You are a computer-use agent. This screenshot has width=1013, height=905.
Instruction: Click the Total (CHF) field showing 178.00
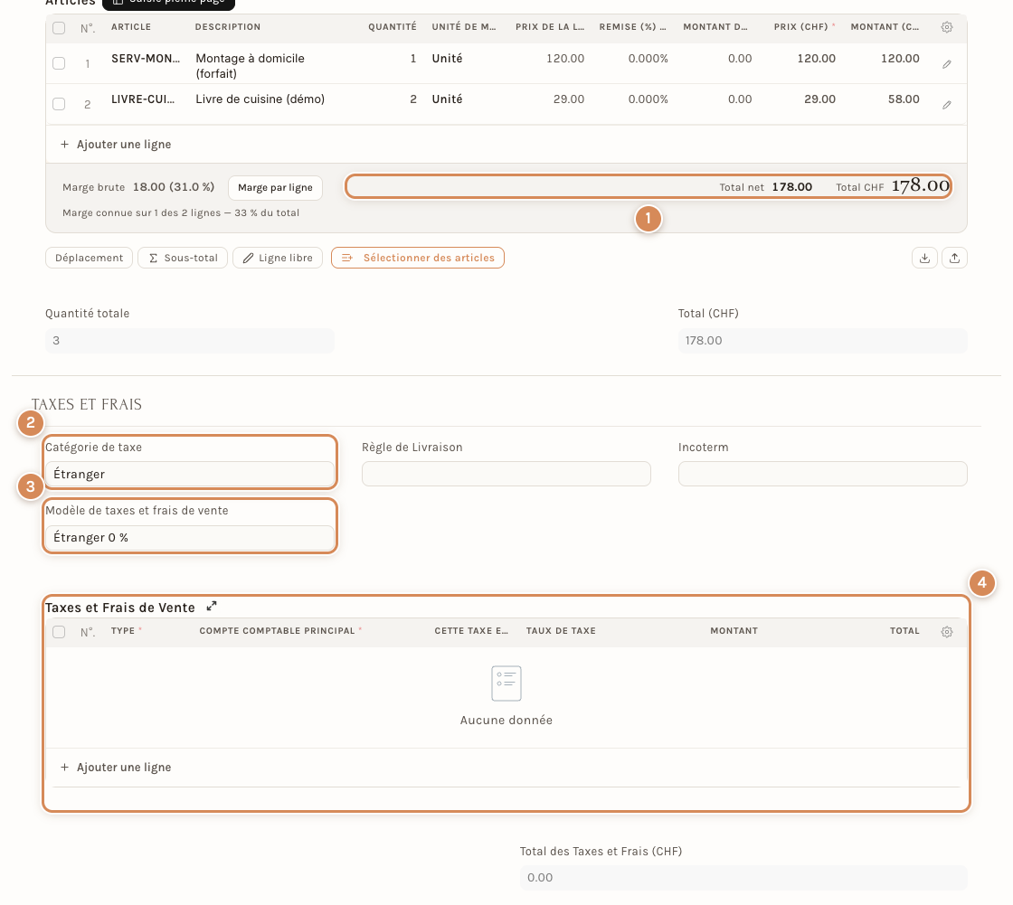pos(822,341)
